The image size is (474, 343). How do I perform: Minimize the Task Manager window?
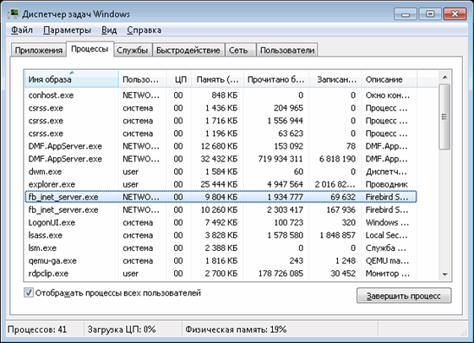[x=406, y=14]
